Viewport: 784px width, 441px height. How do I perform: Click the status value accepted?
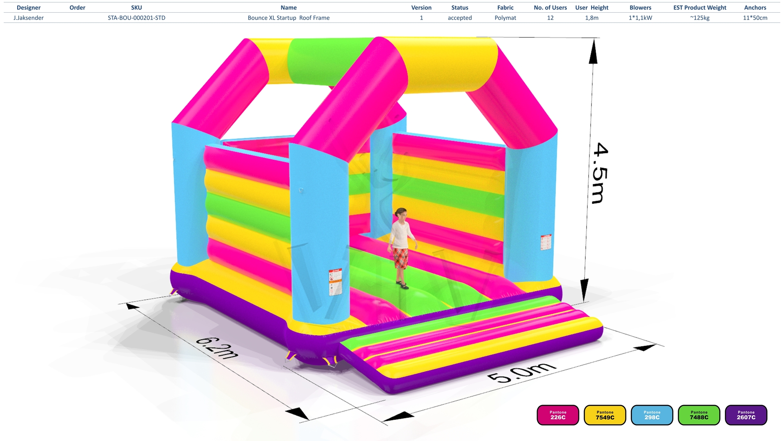[460, 18]
